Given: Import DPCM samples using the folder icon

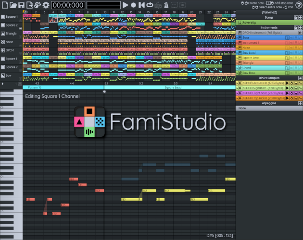Looking at the screenshot, I should (x=300, y=78).
